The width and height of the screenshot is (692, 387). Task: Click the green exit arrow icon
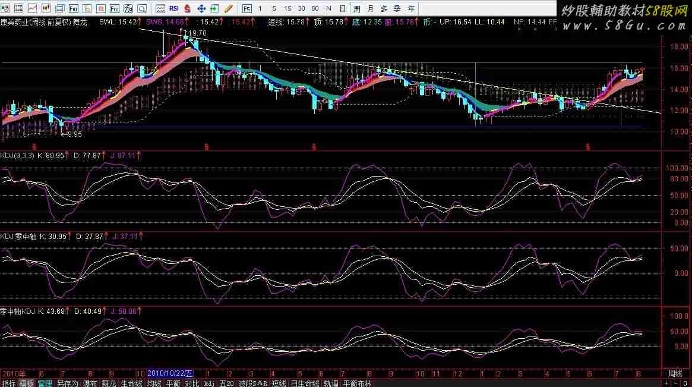pyautogui.click(x=214, y=8)
